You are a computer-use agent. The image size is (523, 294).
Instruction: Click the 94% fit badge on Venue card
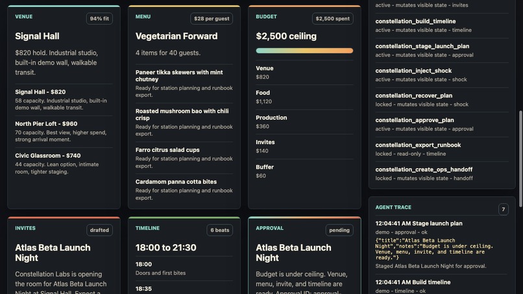(x=99, y=19)
